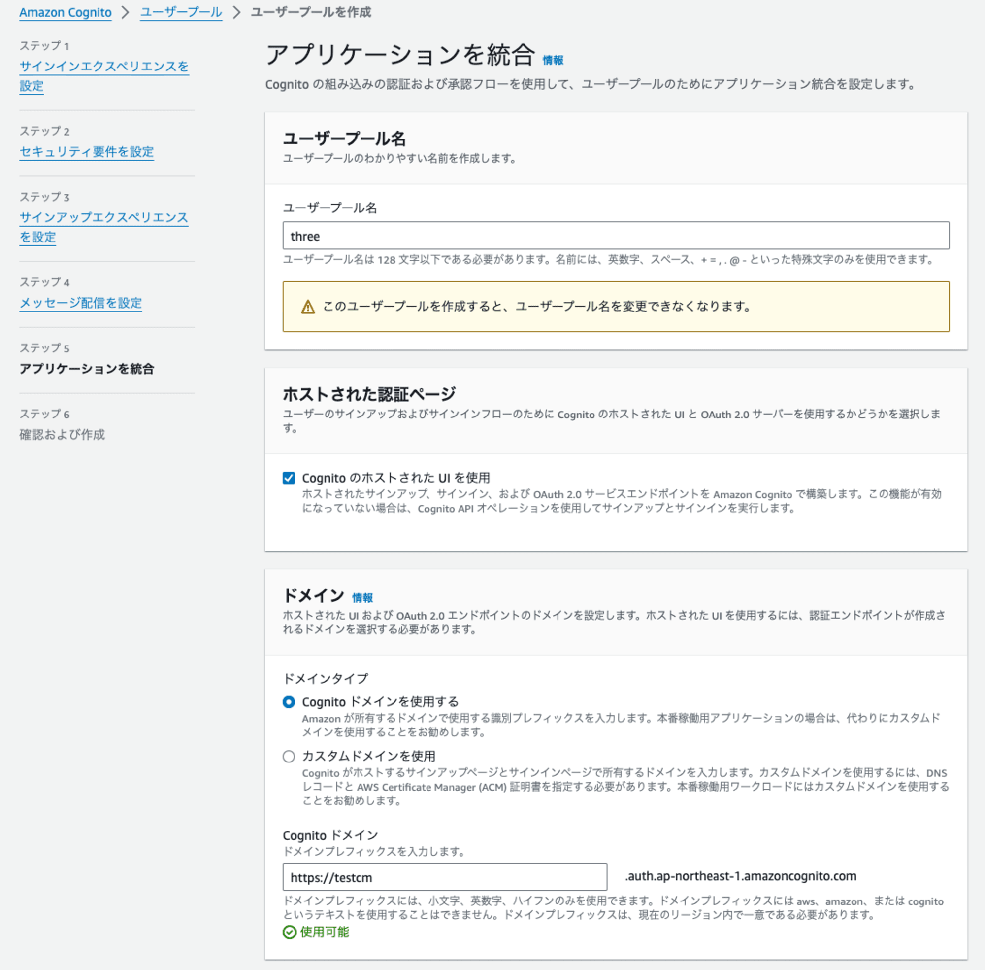This screenshot has width=985, height=970.
Task: Uncheck Cognito のホストされた UI を使用 checkbox
Action: click(x=289, y=478)
